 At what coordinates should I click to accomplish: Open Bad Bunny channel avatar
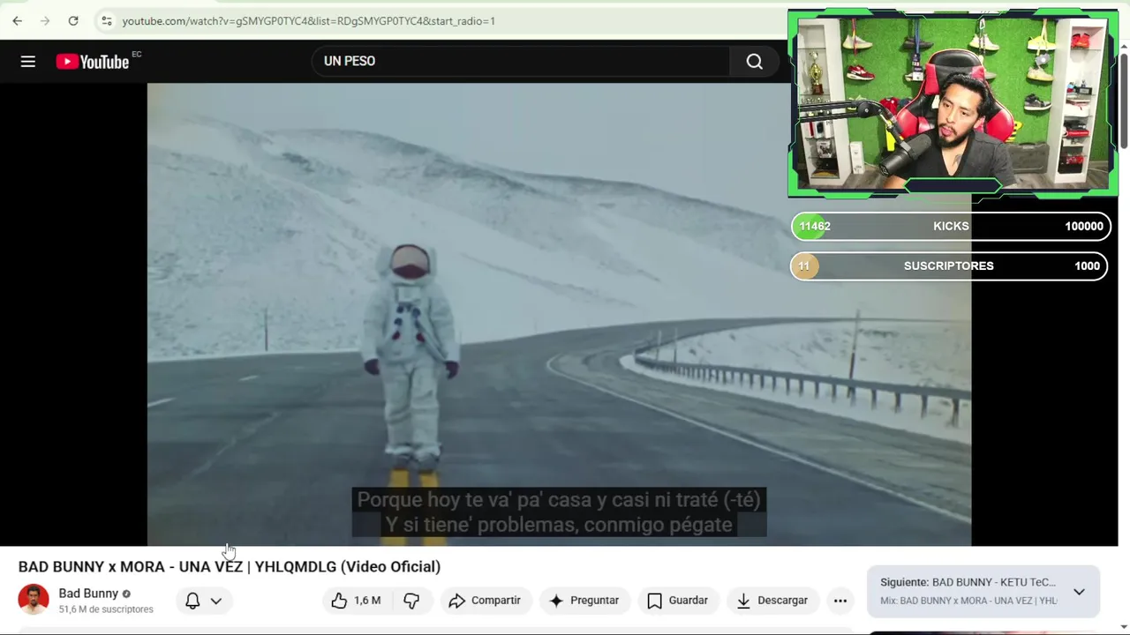[x=34, y=600]
